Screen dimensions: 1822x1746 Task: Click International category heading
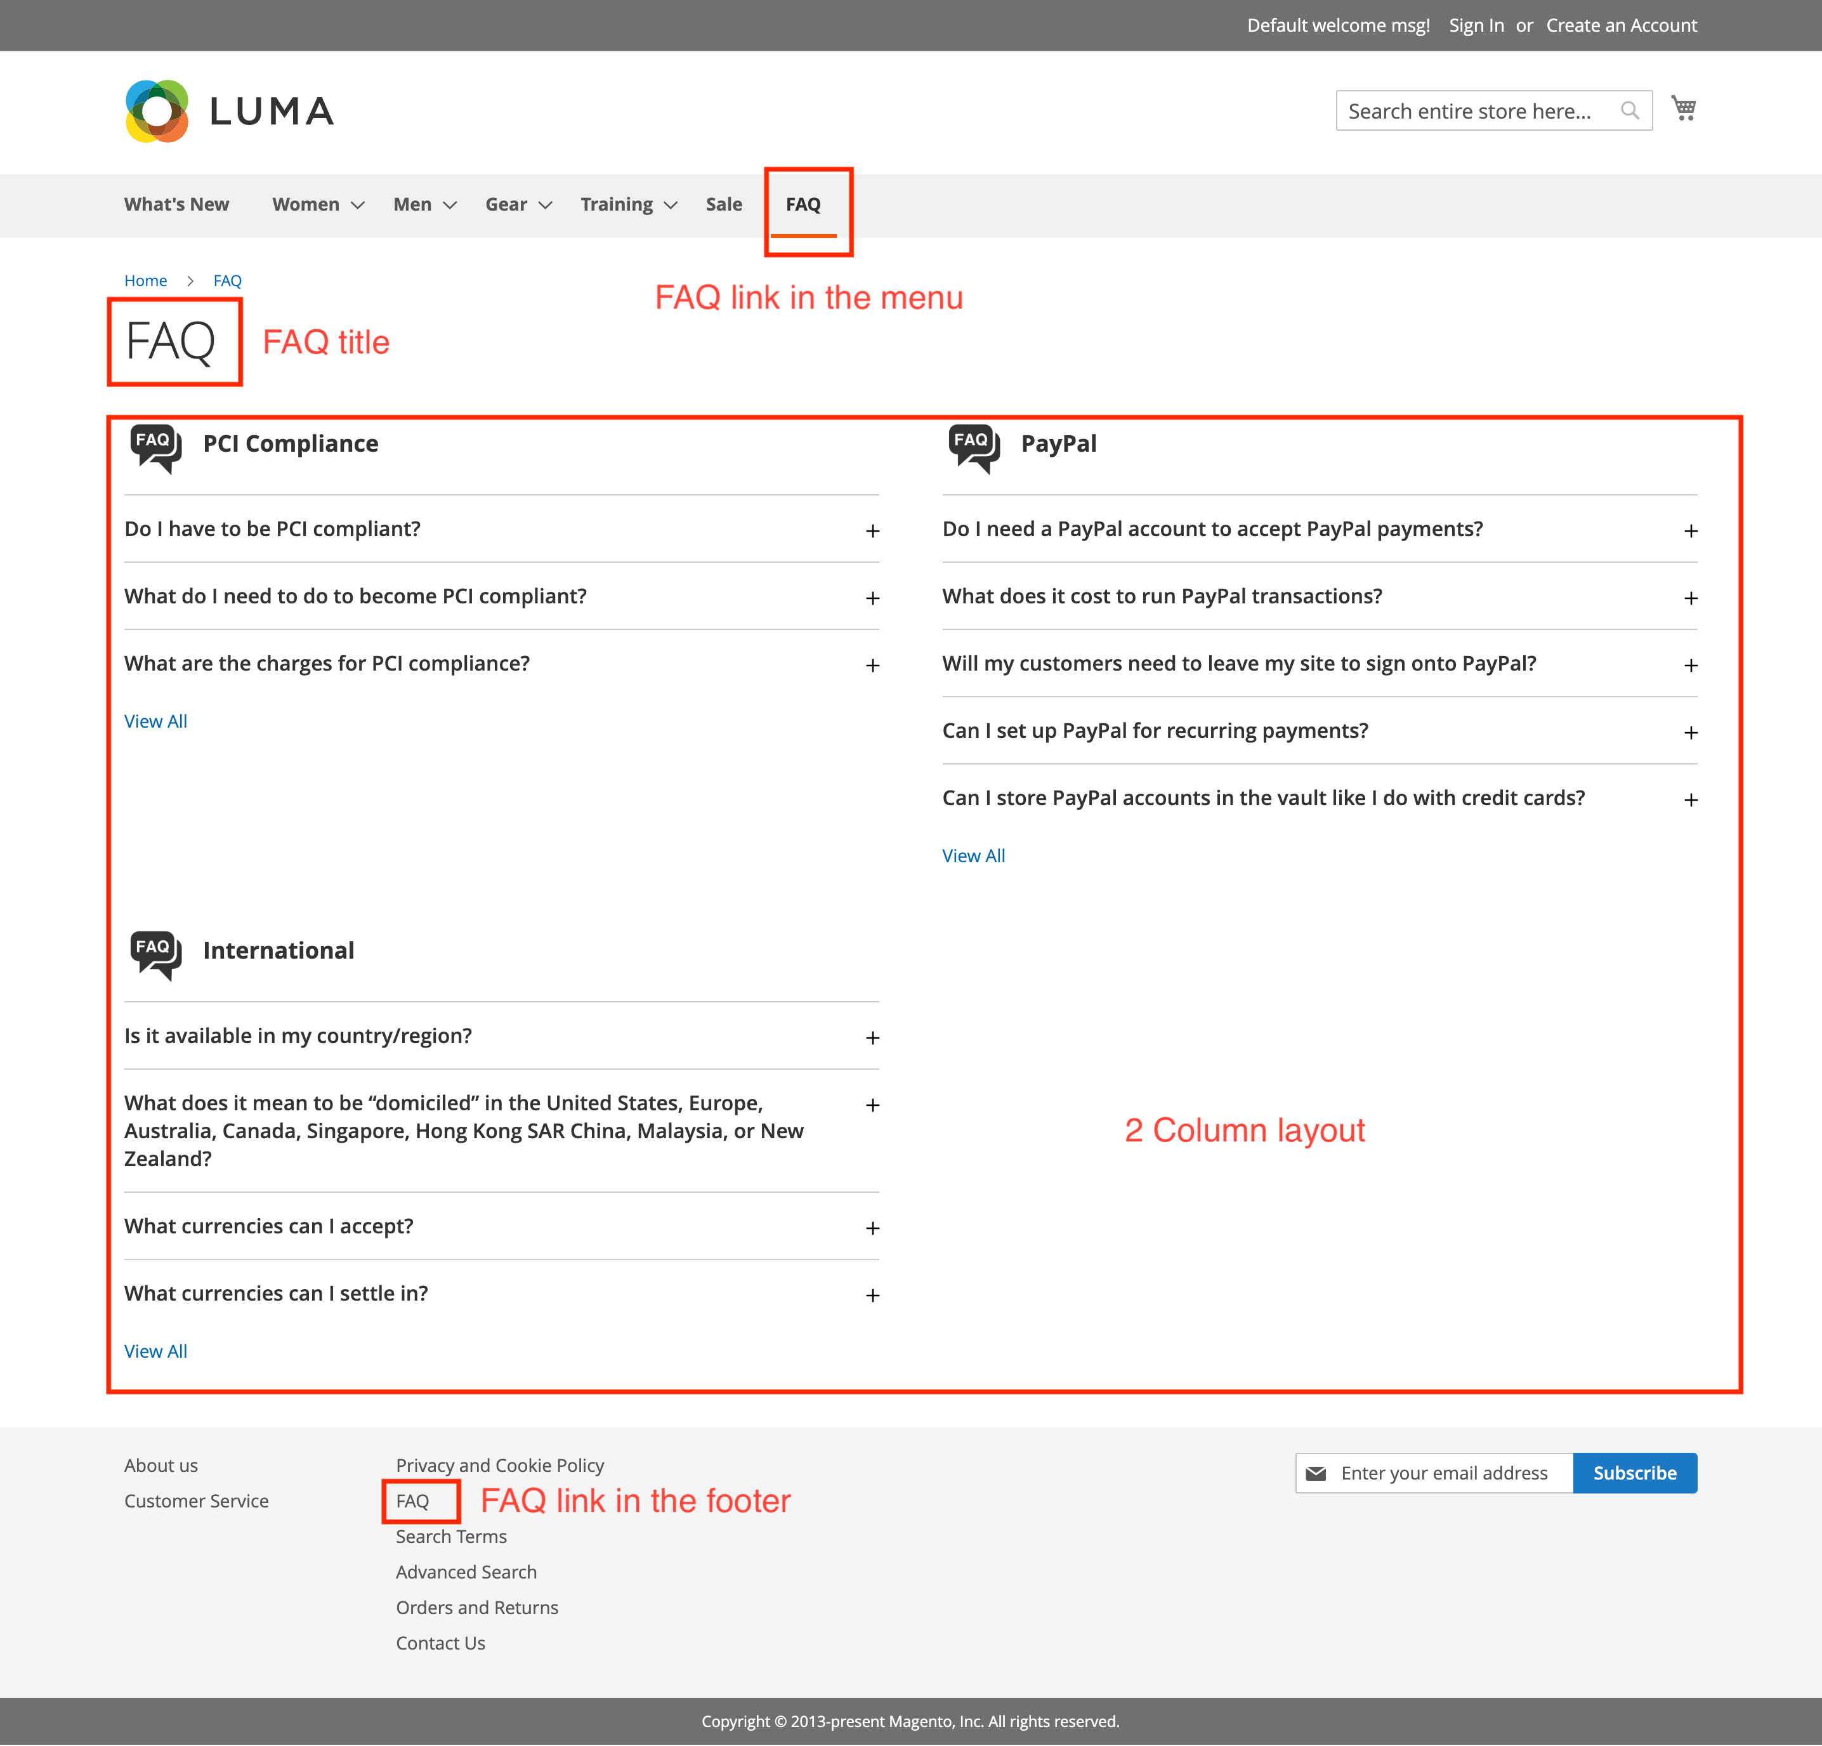(x=279, y=950)
